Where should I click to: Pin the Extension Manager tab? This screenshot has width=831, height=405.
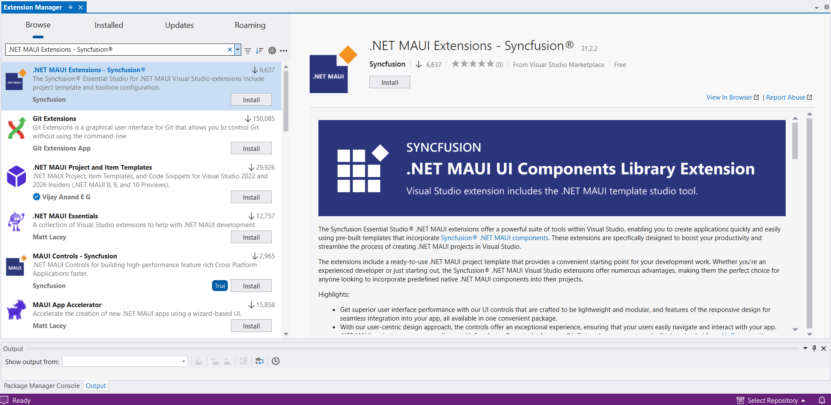coord(71,7)
